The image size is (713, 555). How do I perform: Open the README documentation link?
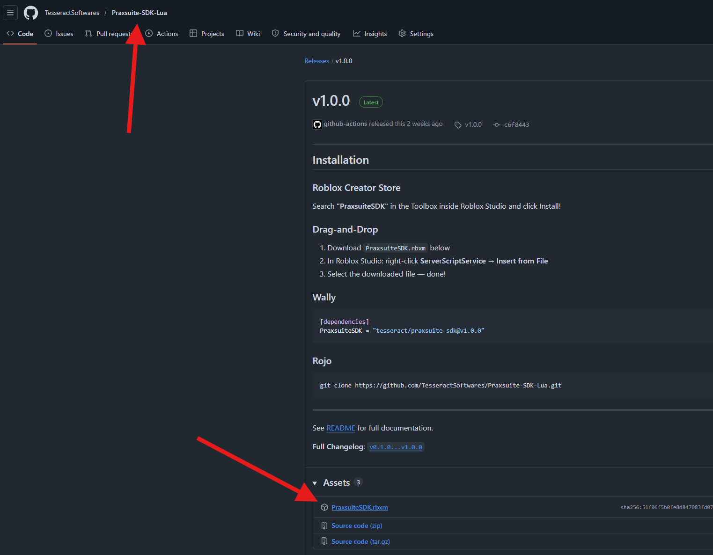[x=341, y=428]
